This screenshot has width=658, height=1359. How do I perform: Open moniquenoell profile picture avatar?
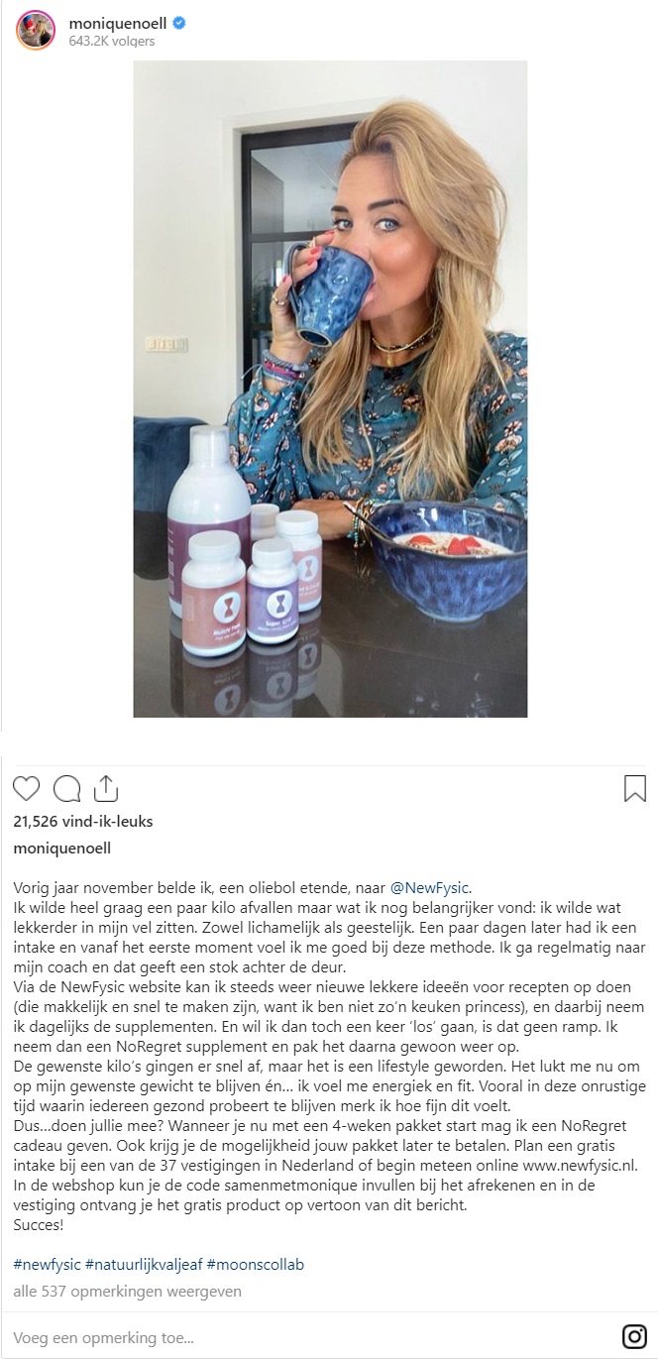35,31
